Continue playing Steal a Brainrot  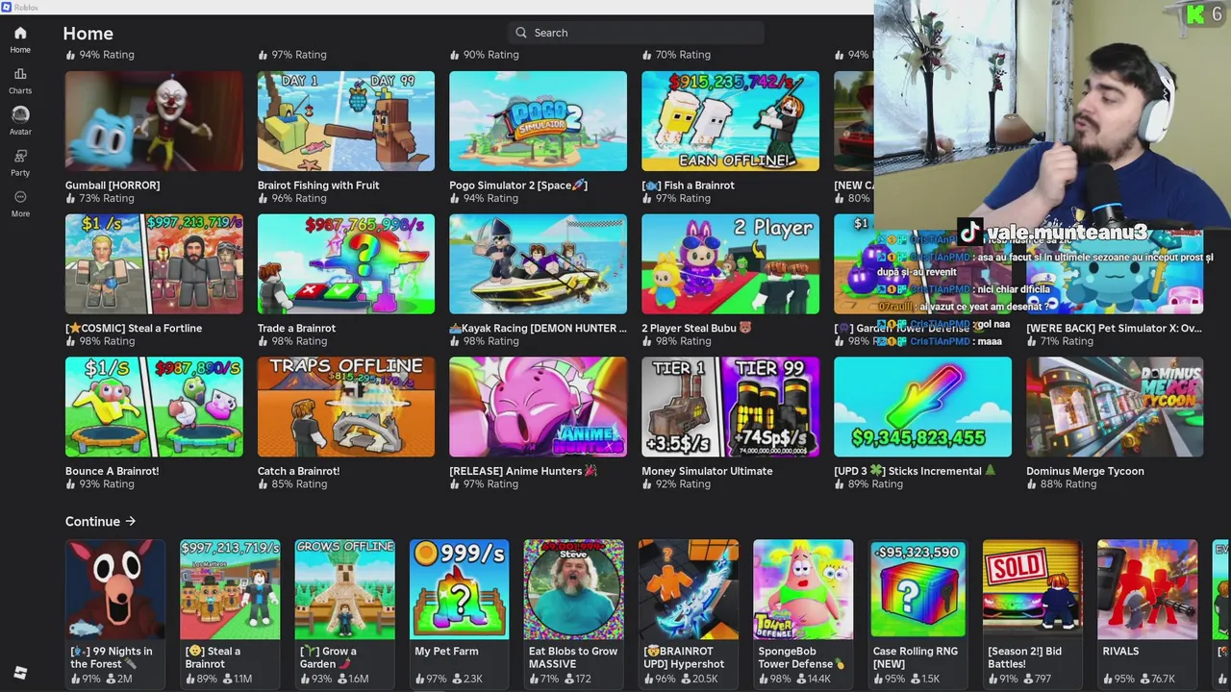click(230, 589)
